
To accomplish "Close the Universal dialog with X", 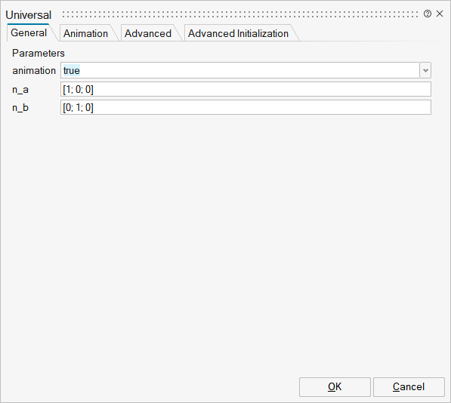I will (x=440, y=14).
